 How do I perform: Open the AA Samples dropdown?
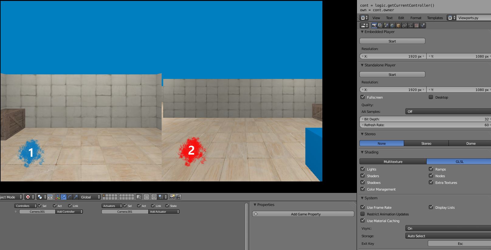click(448, 112)
